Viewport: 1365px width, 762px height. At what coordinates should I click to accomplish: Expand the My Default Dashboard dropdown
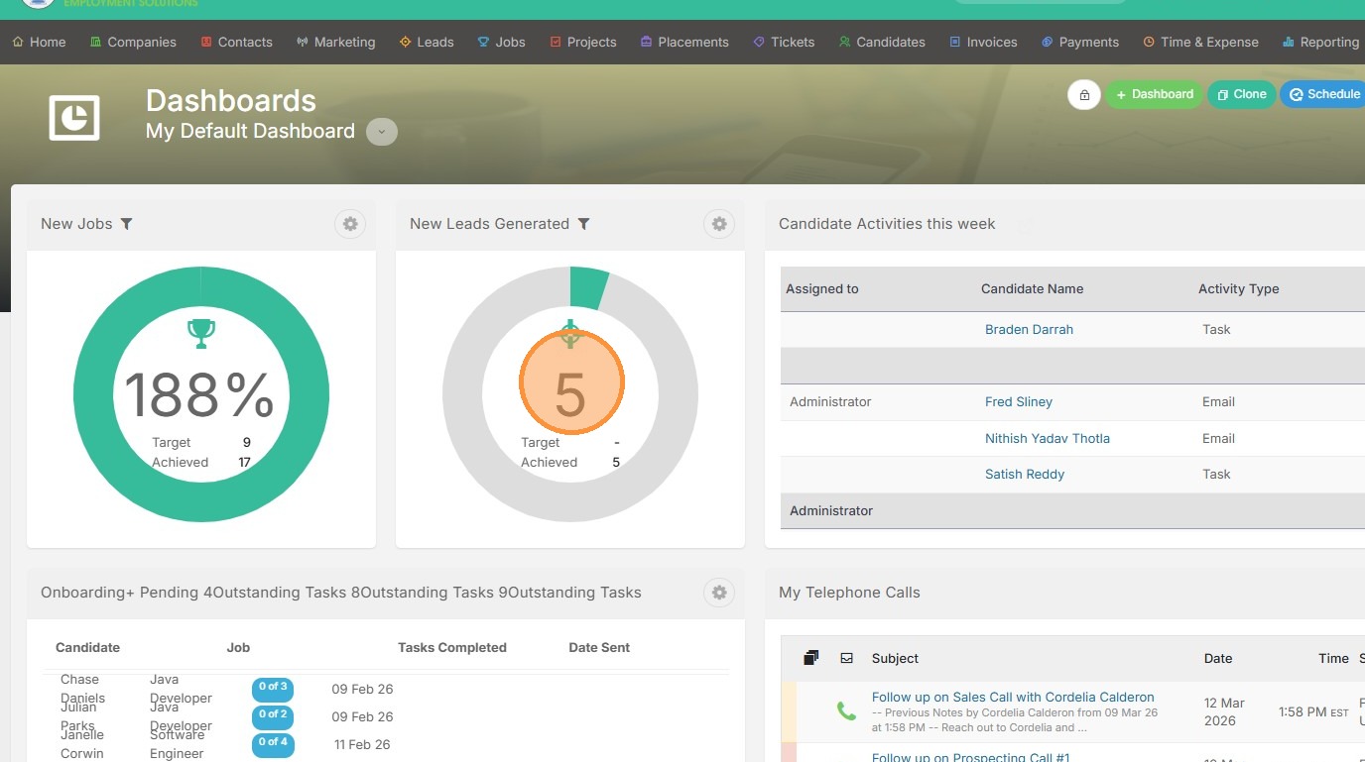click(x=382, y=132)
